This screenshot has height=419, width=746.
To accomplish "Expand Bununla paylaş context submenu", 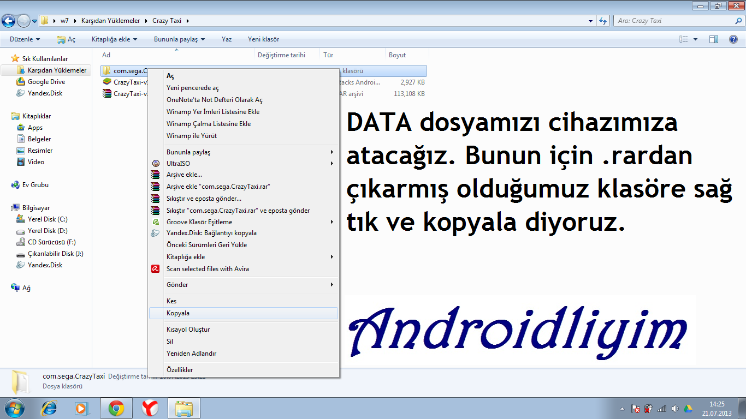I will [244, 152].
